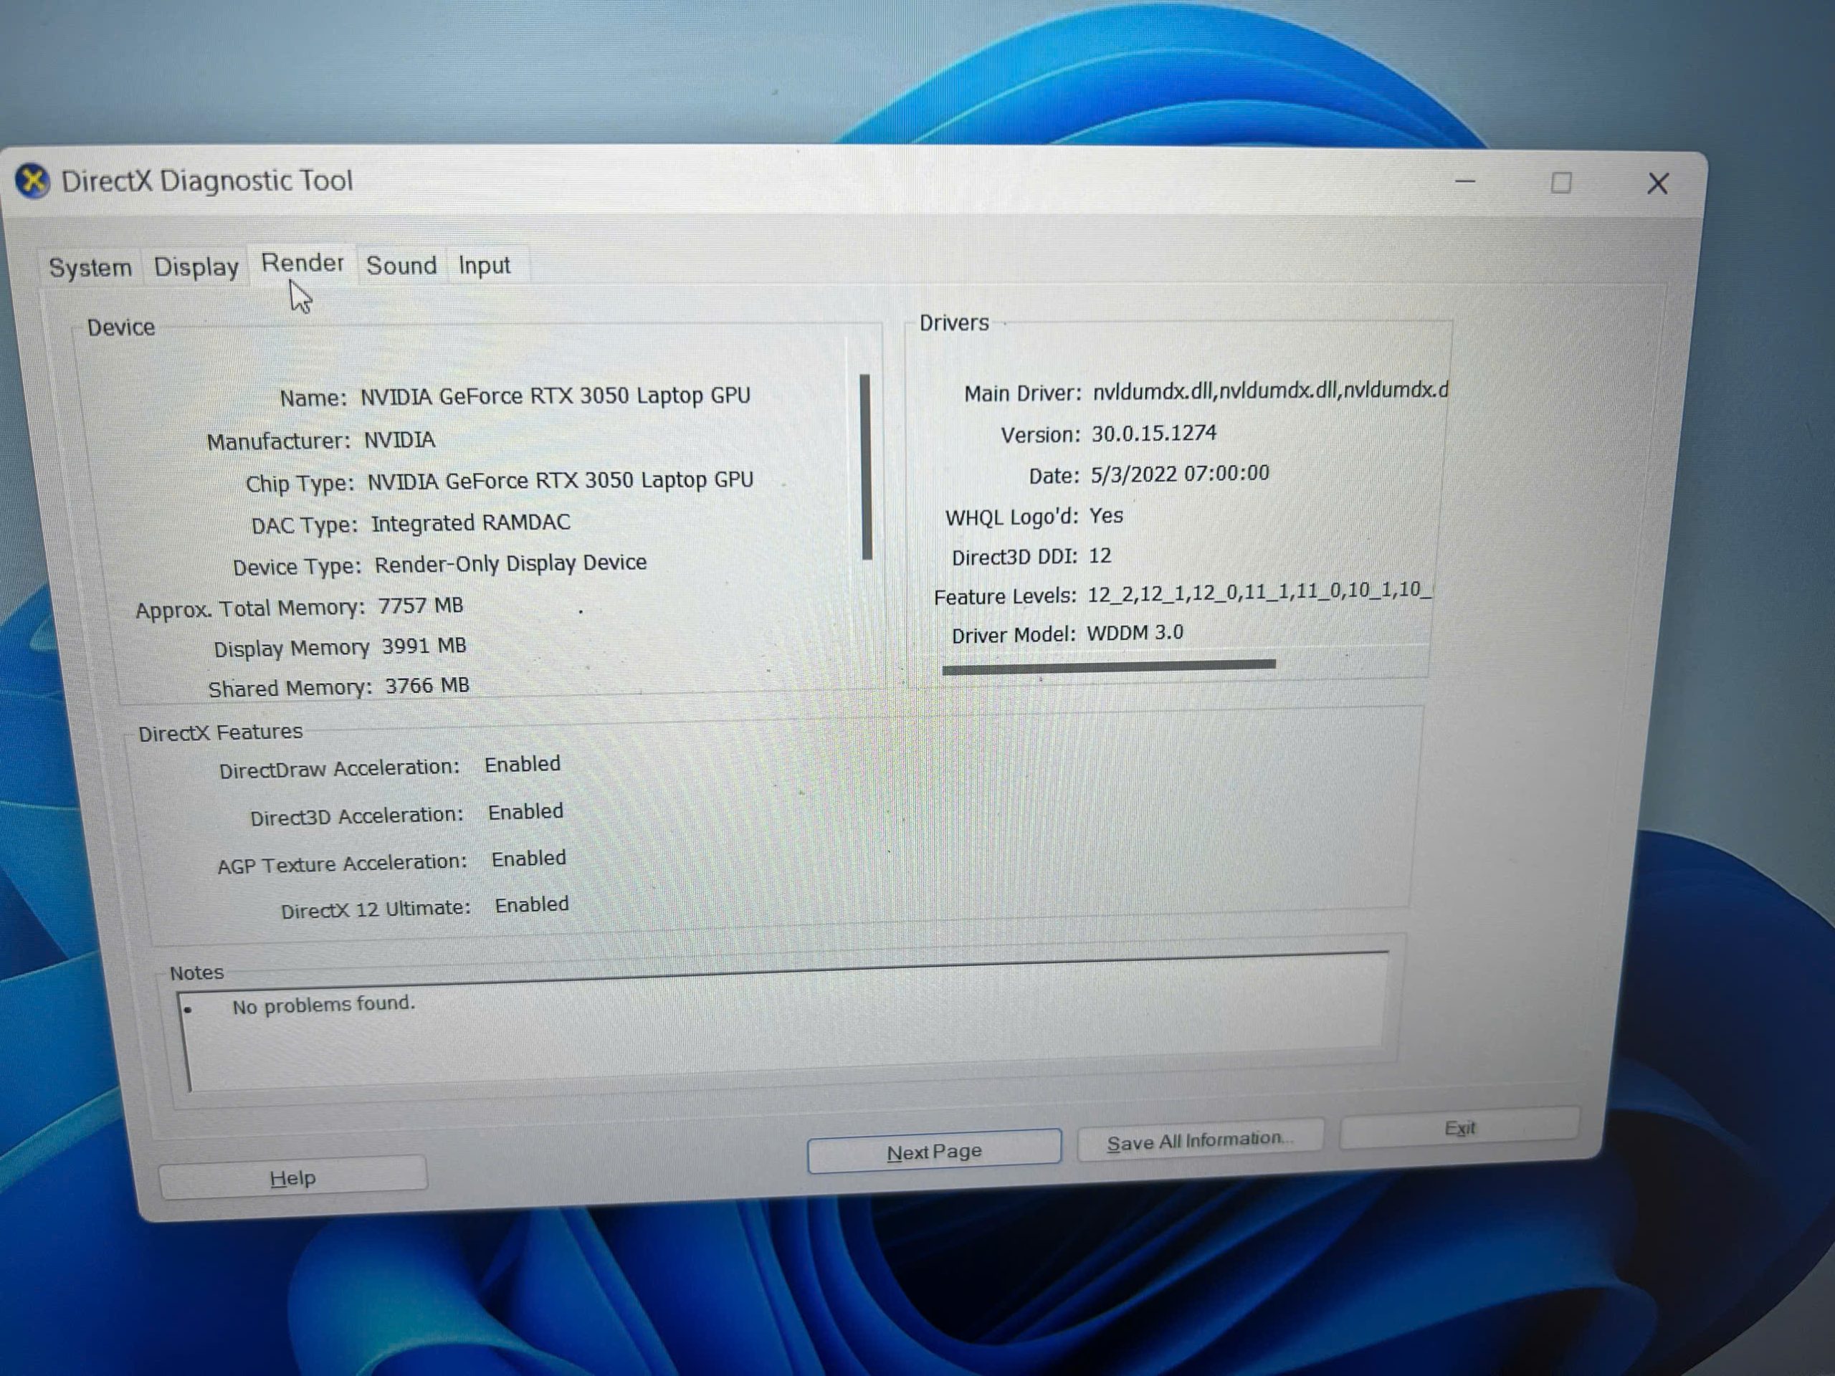The height and width of the screenshot is (1376, 1835).
Task: Click driver version '30.0.15.1274'
Action: (1154, 433)
